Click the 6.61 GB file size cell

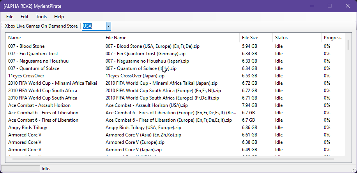(x=249, y=135)
